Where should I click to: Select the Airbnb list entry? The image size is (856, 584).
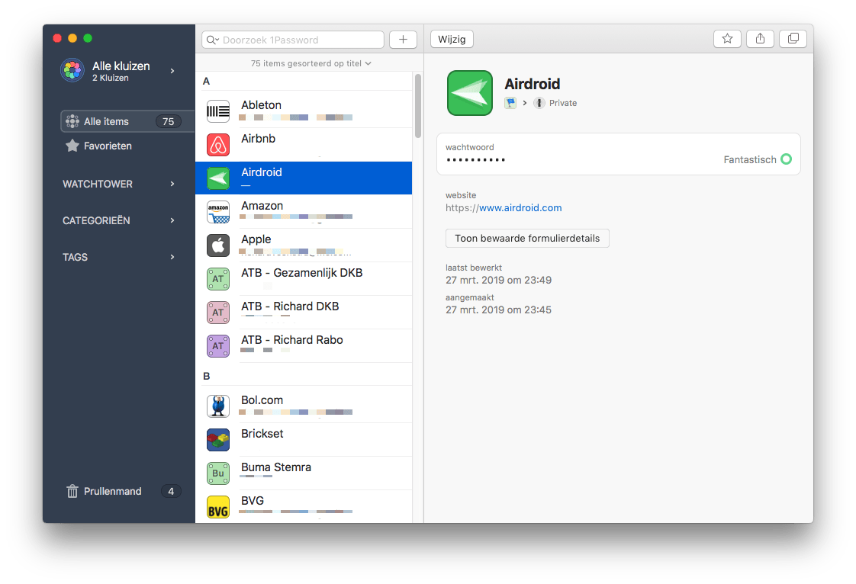(304, 145)
